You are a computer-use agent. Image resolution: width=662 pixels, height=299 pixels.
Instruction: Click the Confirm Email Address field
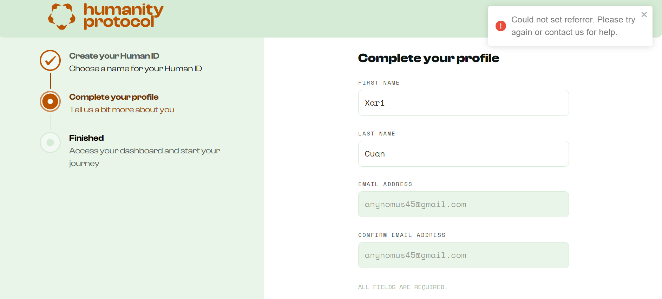pyautogui.click(x=463, y=255)
